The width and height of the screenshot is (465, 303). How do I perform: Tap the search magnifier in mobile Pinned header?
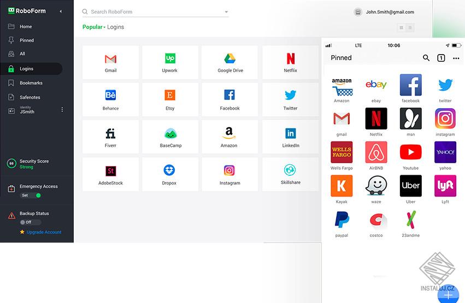tap(426, 58)
